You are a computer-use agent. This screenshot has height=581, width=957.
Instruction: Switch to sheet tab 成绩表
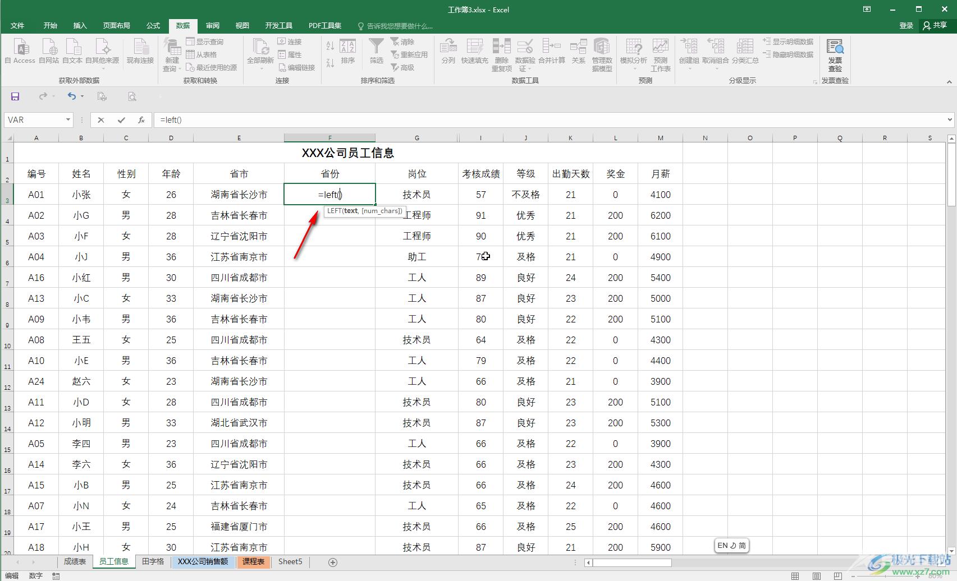pyautogui.click(x=75, y=561)
